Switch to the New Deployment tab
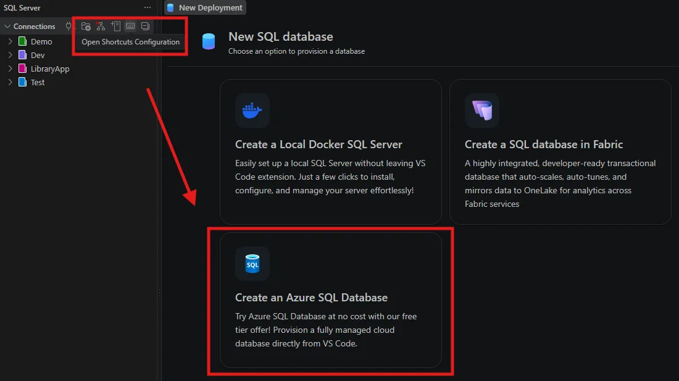 [x=205, y=8]
